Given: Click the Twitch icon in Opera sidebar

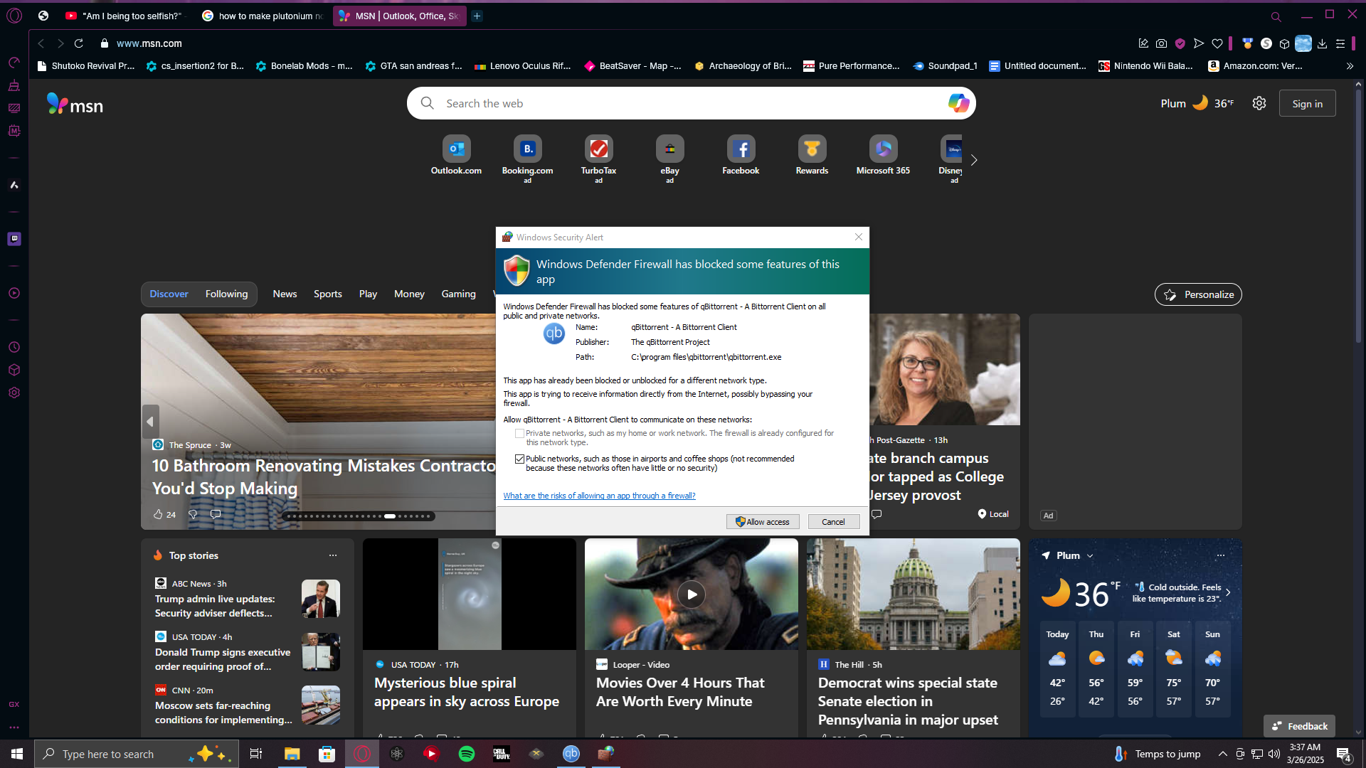Looking at the screenshot, I should pyautogui.click(x=14, y=239).
